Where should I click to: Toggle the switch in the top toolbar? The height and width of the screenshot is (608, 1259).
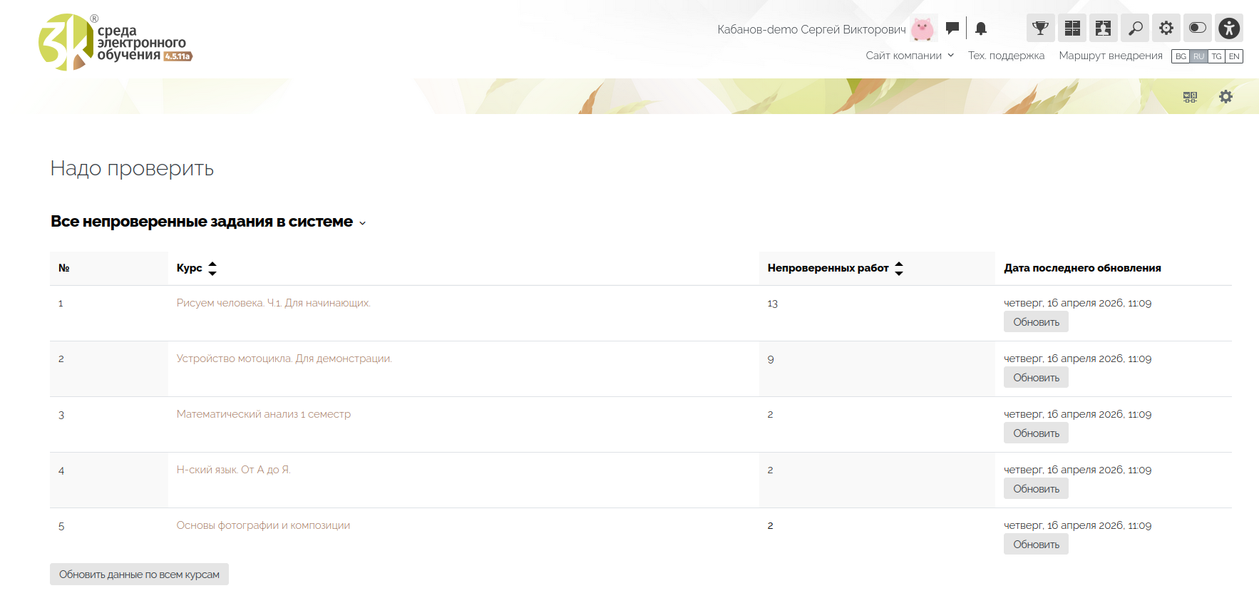point(1198,29)
